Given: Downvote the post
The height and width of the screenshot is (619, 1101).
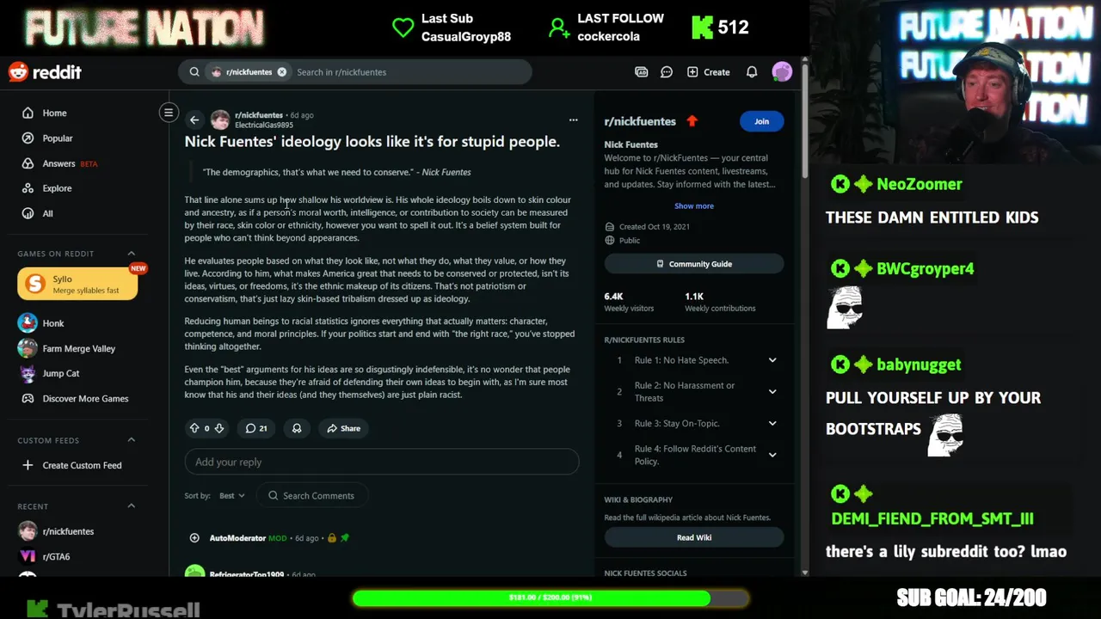Looking at the screenshot, I should (x=219, y=428).
